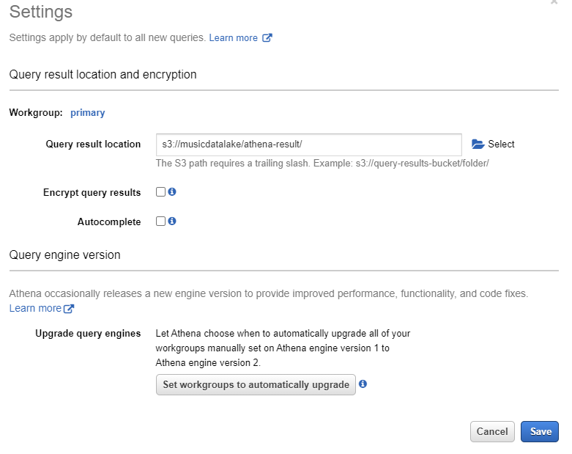Click external link icon in engine version section
This screenshot has height=454, width=572.
[x=69, y=309]
